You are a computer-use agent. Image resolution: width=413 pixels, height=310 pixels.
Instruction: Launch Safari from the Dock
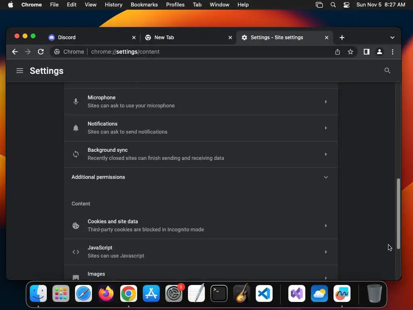[x=83, y=293]
